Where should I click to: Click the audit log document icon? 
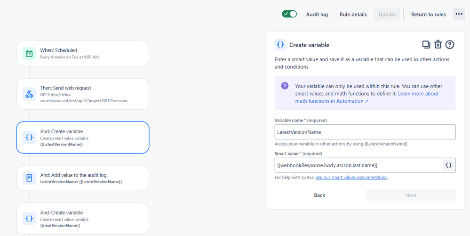[29, 178]
